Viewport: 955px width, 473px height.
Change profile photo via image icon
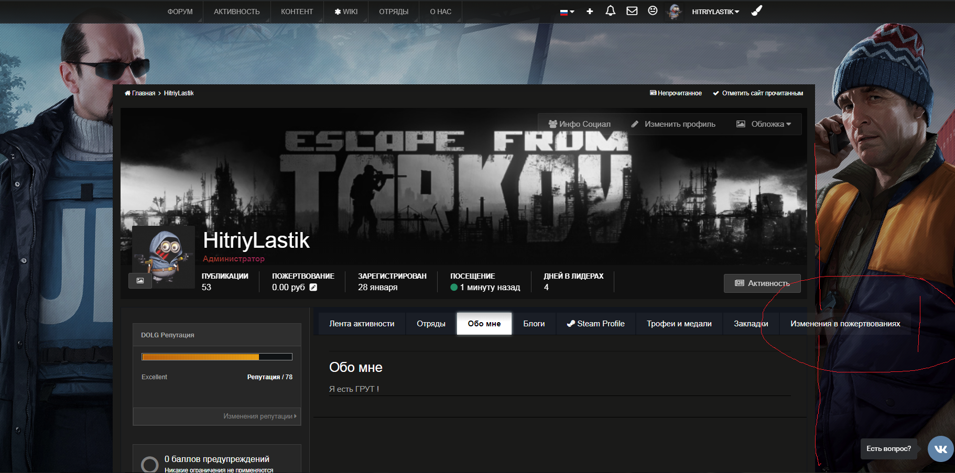click(140, 281)
